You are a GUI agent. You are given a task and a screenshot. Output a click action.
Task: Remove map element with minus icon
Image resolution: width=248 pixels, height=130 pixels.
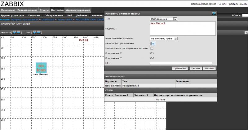click(19, 32)
